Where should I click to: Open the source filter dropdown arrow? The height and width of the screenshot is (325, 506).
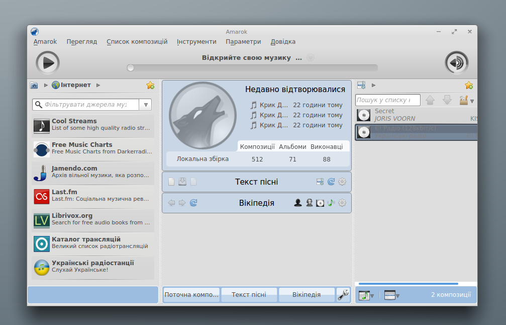[146, 105]
